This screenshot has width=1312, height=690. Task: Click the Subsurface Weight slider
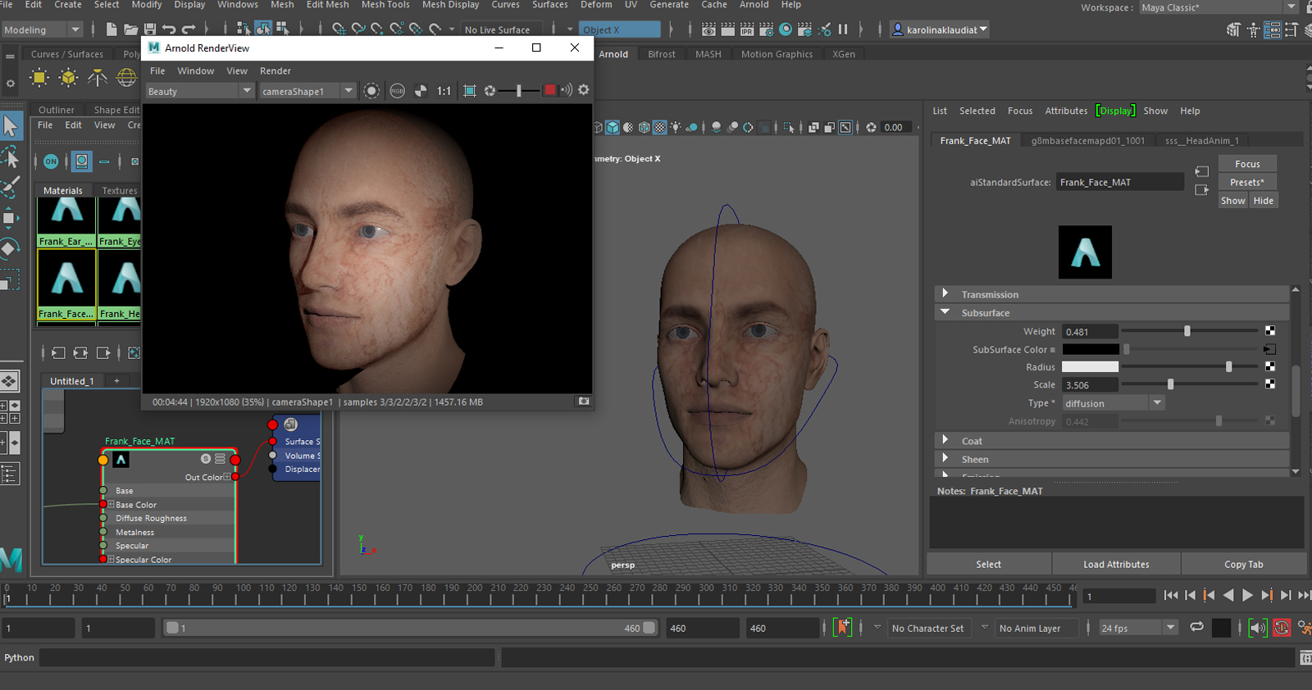1189,331
